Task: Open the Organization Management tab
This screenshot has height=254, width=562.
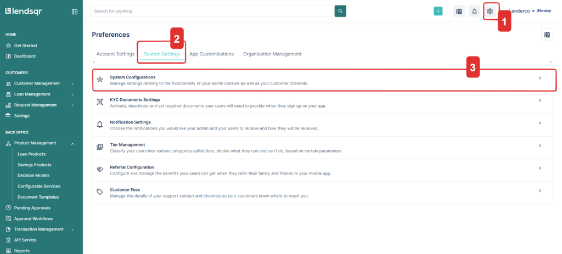Action: [x=272, y=54]
